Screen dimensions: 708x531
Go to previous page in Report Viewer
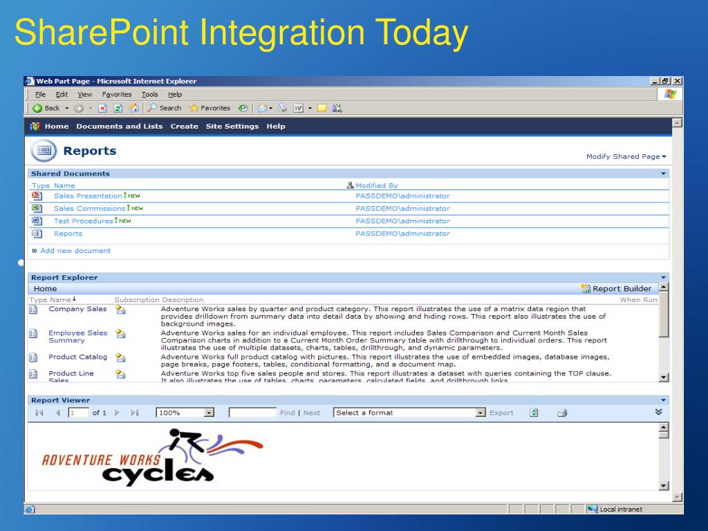click(58, 413)
